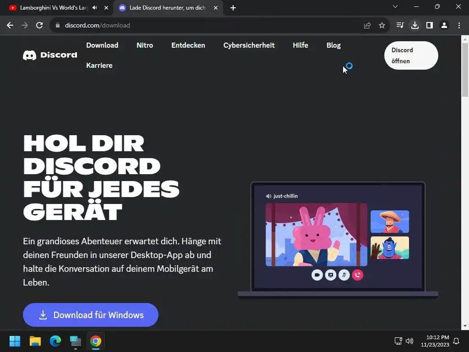Click the share page icon in address bar
469x352 pixels.
tap(367, 26)
